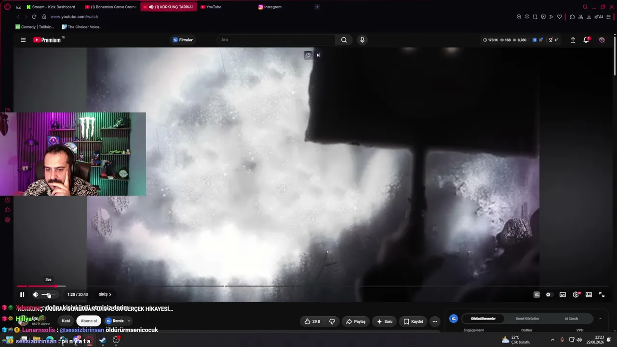This screenshot has width=617, height=347.
Task: Select the Genel Görünüm tab
Action: 527,319
